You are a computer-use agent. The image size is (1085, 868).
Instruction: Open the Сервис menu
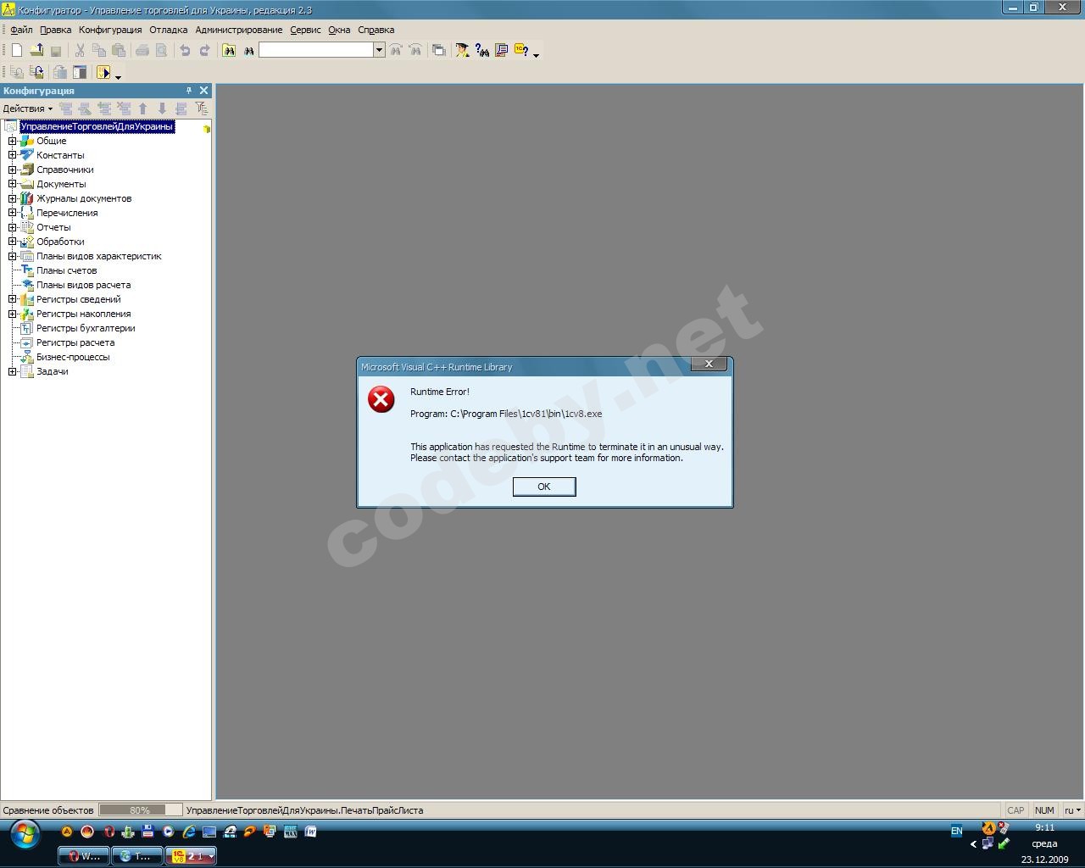tap(305, 30)
